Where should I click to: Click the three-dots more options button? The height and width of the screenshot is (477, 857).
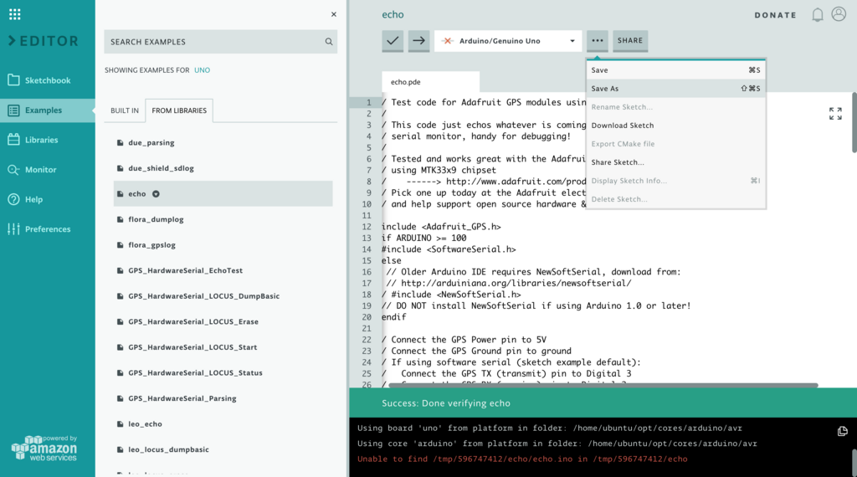coord(598,40)
